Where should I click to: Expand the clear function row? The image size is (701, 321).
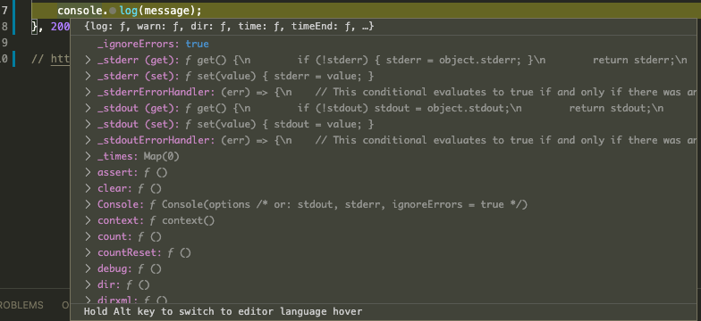click(x=88, y=189)
